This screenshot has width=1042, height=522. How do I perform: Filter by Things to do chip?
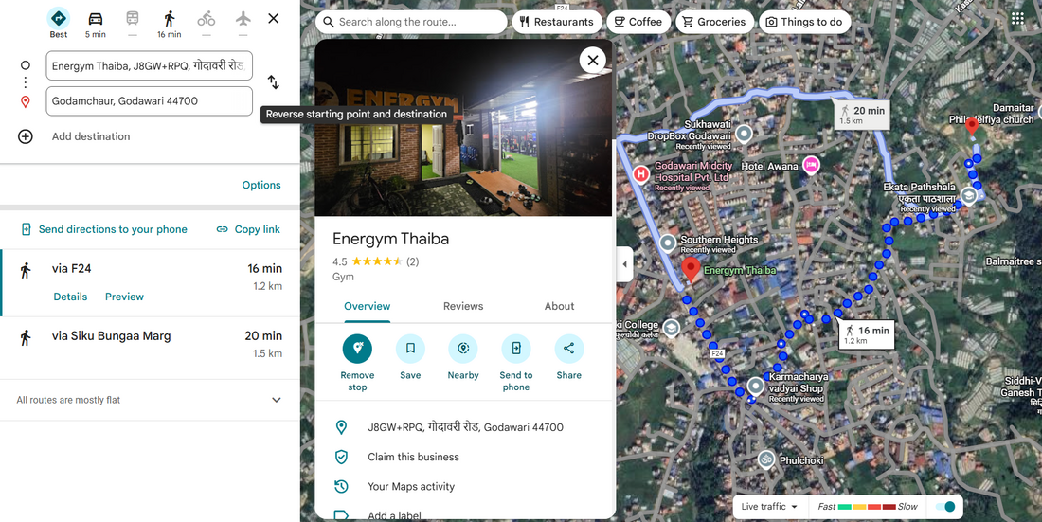[805, 22]
